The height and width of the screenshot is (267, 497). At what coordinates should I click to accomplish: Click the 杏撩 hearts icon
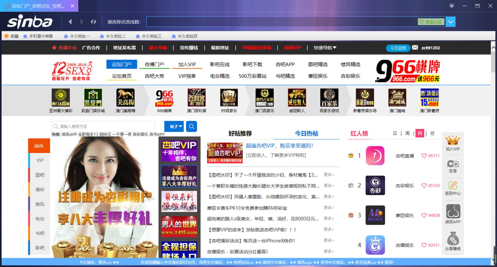(453, 164)
